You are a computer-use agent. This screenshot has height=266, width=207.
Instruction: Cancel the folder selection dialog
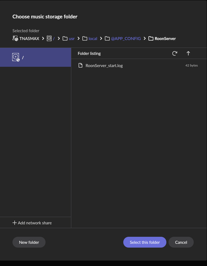(x=181, y=242)
